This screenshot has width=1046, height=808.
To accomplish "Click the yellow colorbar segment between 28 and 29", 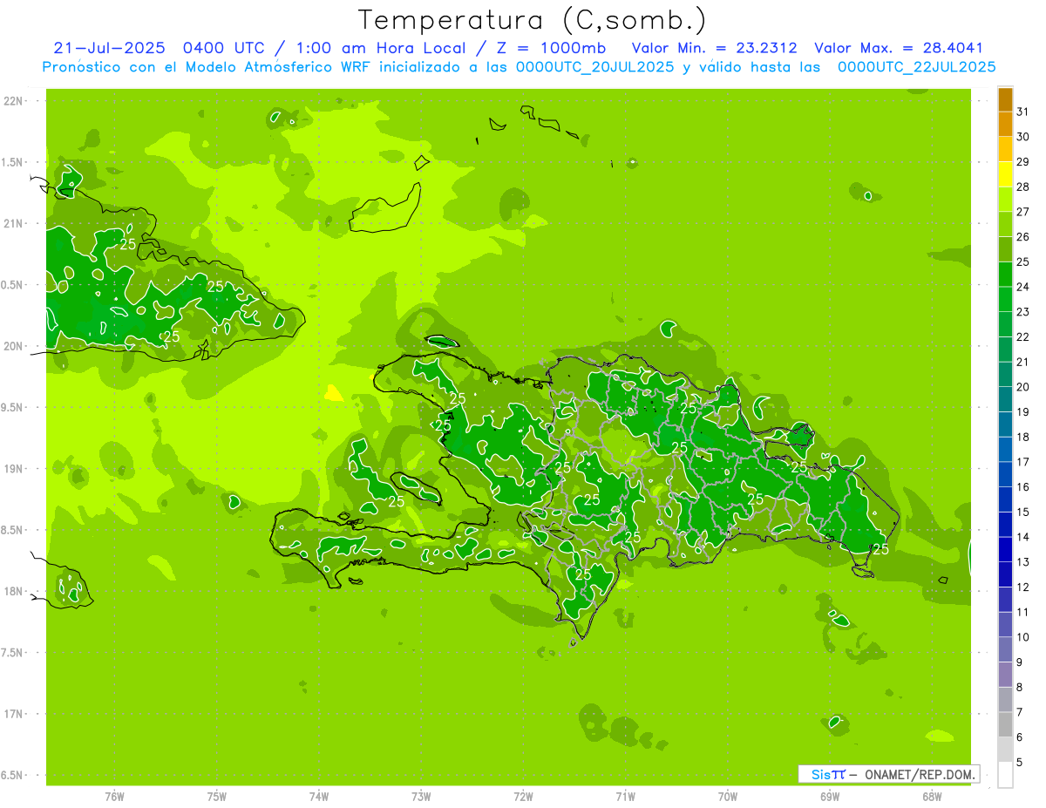I will pos(1005,174).
